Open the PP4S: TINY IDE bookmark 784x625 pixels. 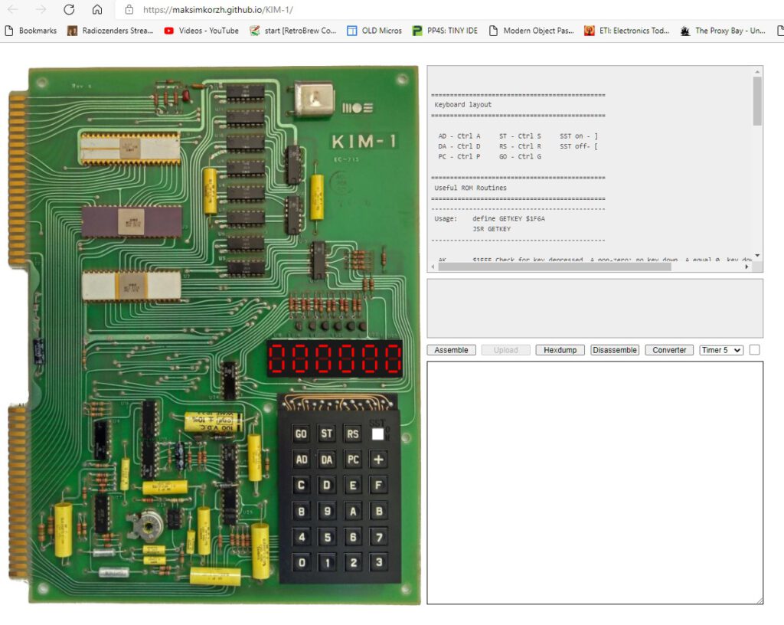(x=445, y=31)
